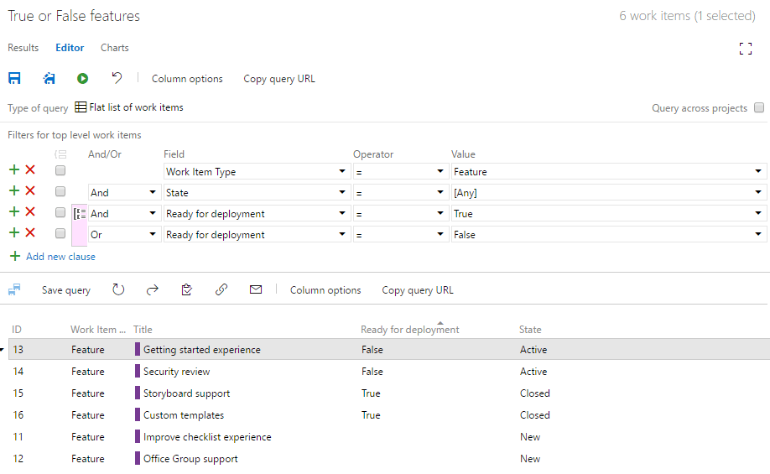The image size is (770, 474).
Task: Click the group clauses icon in the header row
Action: [60, 154]
